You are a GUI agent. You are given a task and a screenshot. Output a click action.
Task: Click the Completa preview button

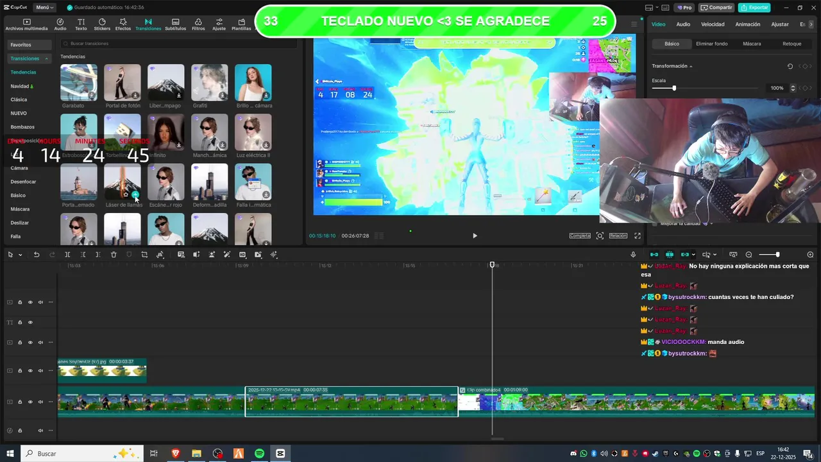click(x=580, y=235)
